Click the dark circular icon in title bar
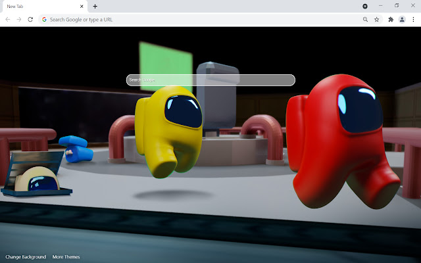The width and height of the screenshot is (421, 263). click(365, 6)
